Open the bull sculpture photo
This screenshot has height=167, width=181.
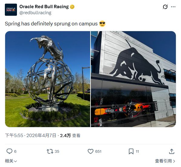tap(48, 79)
